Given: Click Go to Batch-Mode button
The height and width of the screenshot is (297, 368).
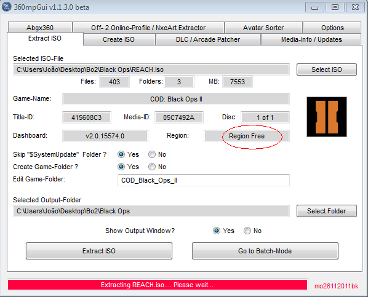Looking at the screenshot, I should coord(265,251).
